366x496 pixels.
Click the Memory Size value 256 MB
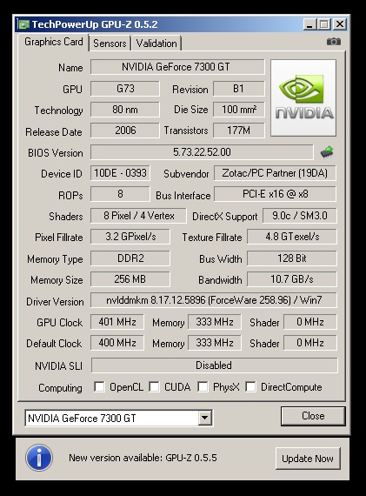[130, 279]
